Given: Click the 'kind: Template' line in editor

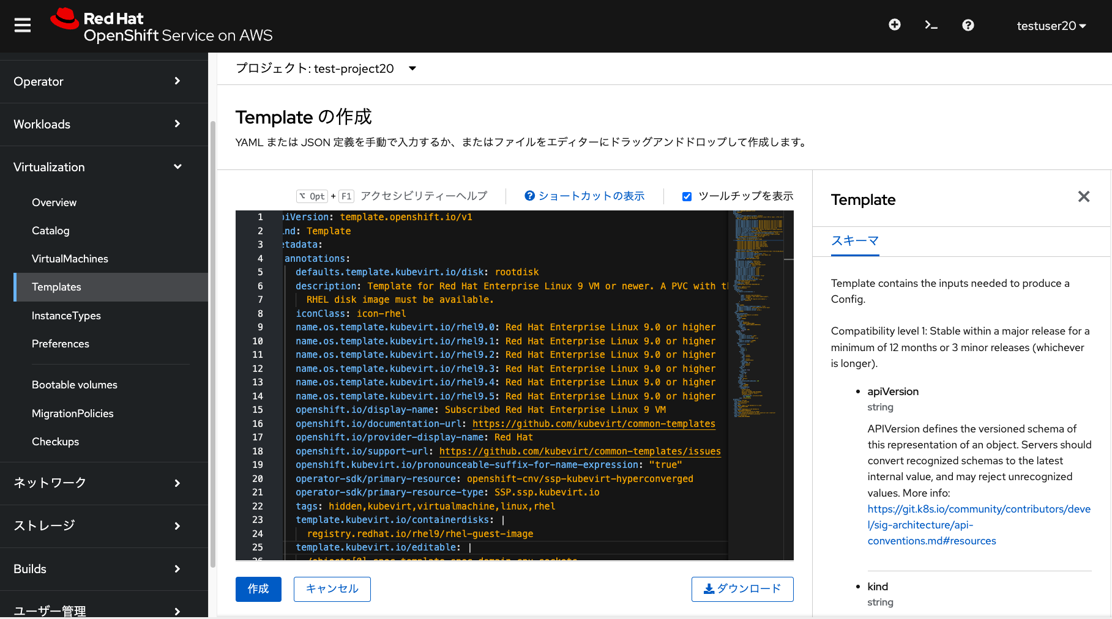Looking at the screenshot, I should pos(317,231).
